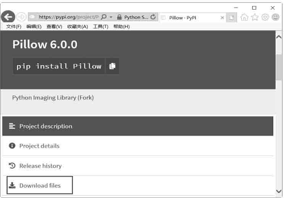Click the browser forward arrow button
This screenshot has height=198, width=284.
21,17
